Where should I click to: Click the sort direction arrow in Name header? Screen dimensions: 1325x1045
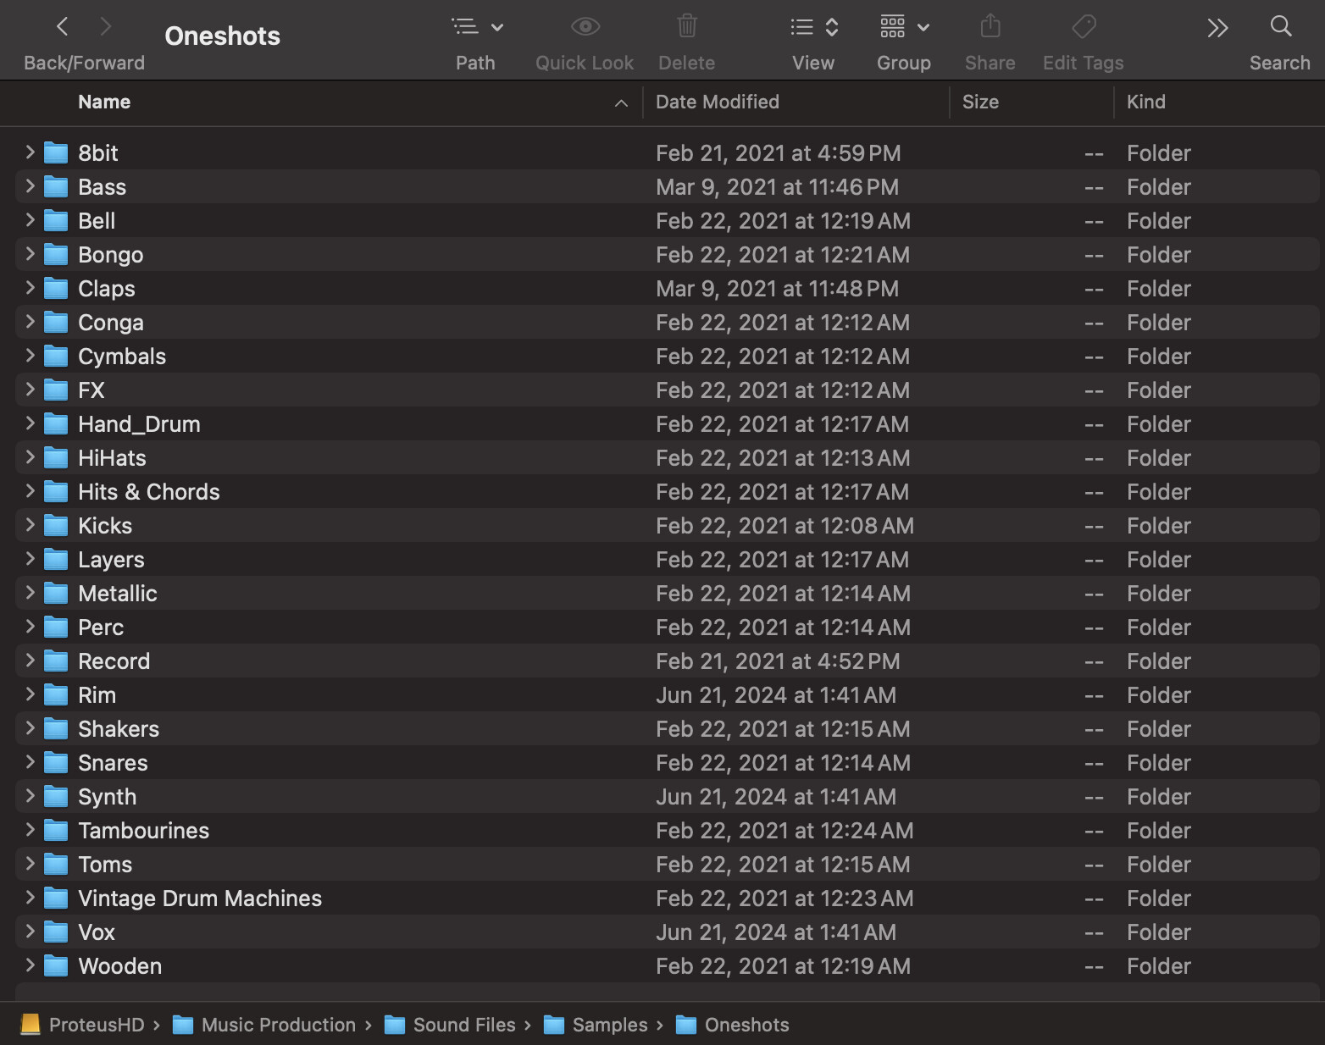(x=621, y=102)
